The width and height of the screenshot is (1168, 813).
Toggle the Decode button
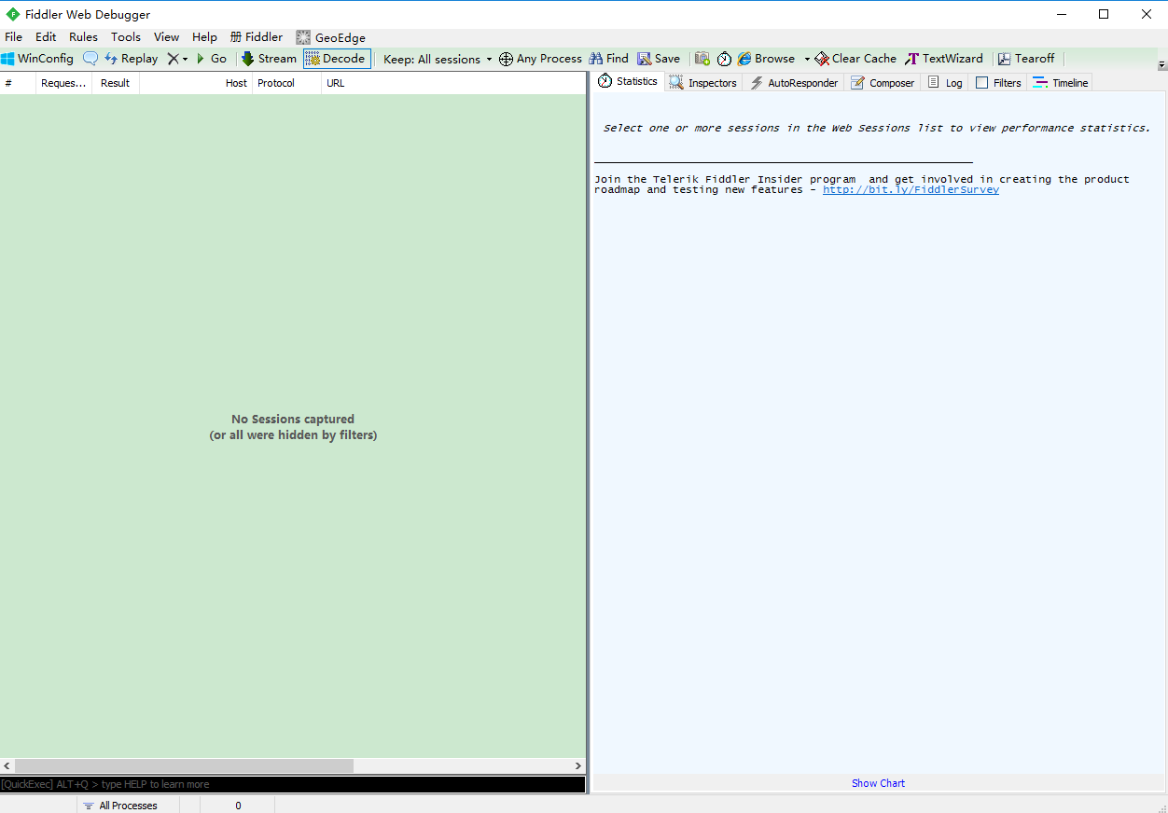337,59
